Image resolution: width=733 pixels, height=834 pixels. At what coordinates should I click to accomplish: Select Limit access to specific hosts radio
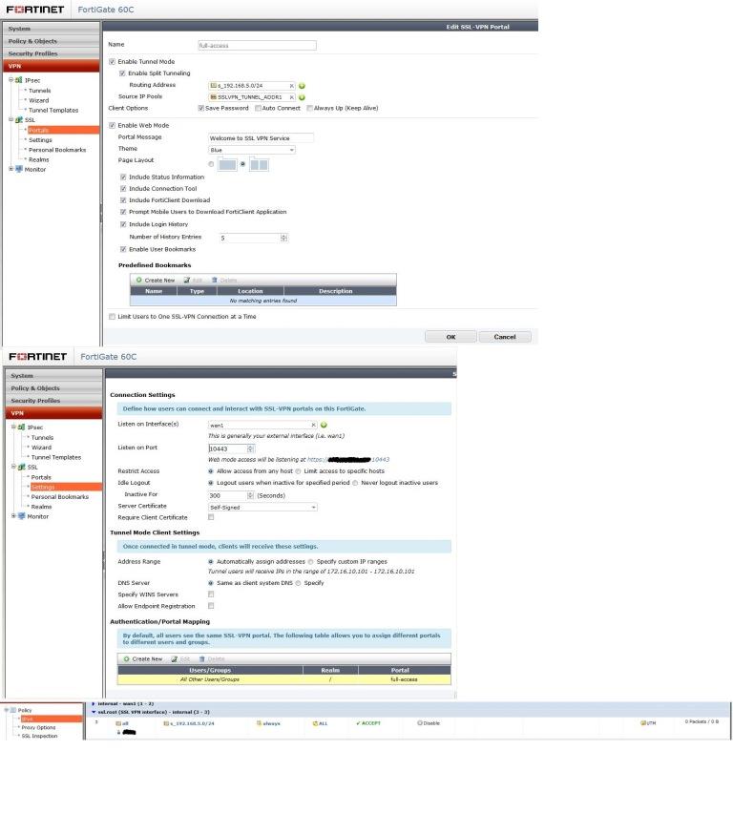[298, 471]
